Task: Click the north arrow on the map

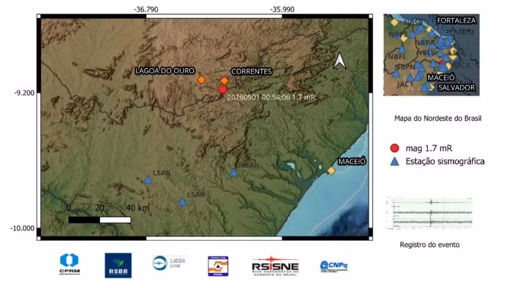Action: click(x=339, y=61)
